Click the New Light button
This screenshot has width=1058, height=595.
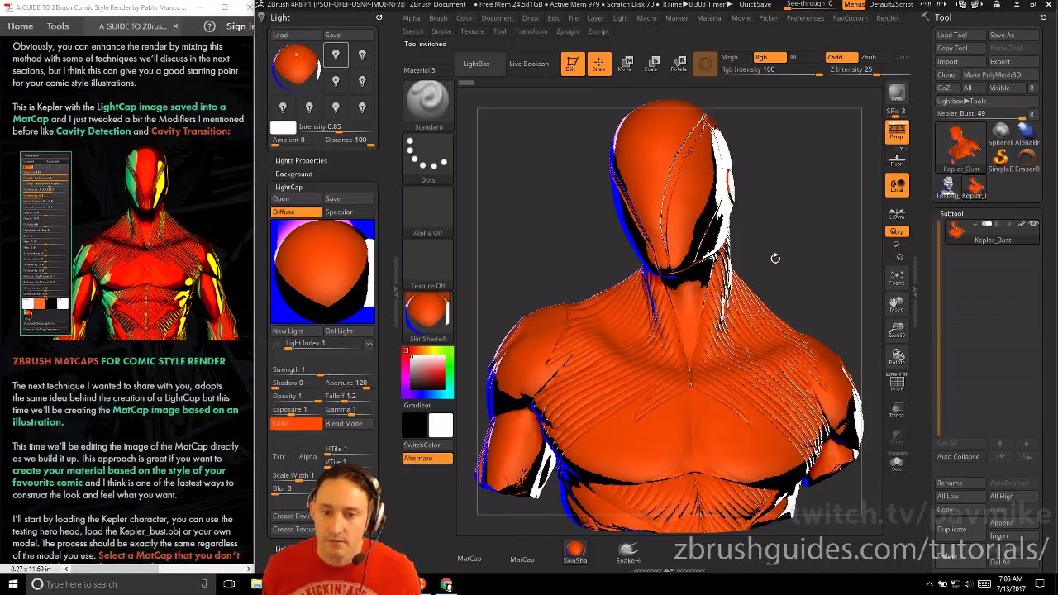click(x=296, y=331)
